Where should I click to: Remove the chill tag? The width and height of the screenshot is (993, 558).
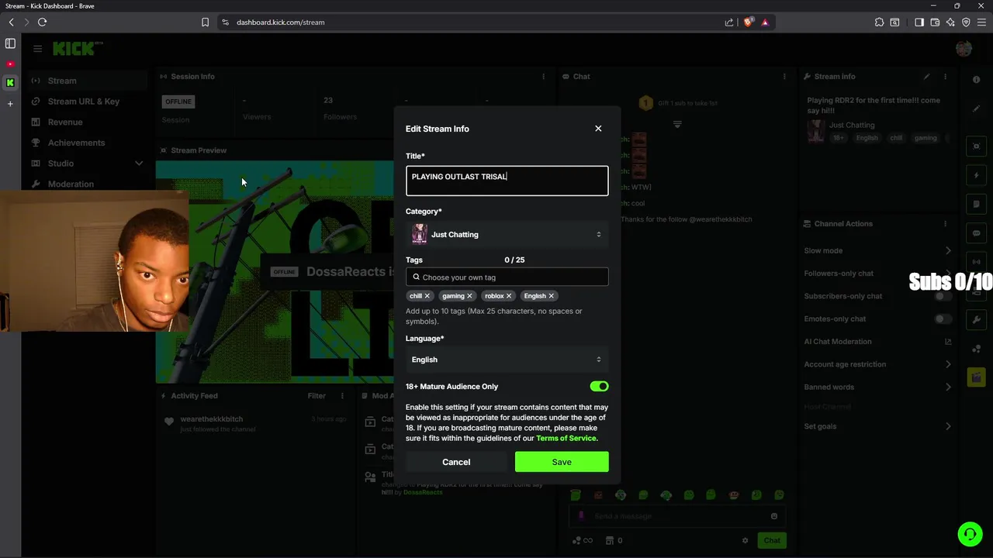(427, 296)
